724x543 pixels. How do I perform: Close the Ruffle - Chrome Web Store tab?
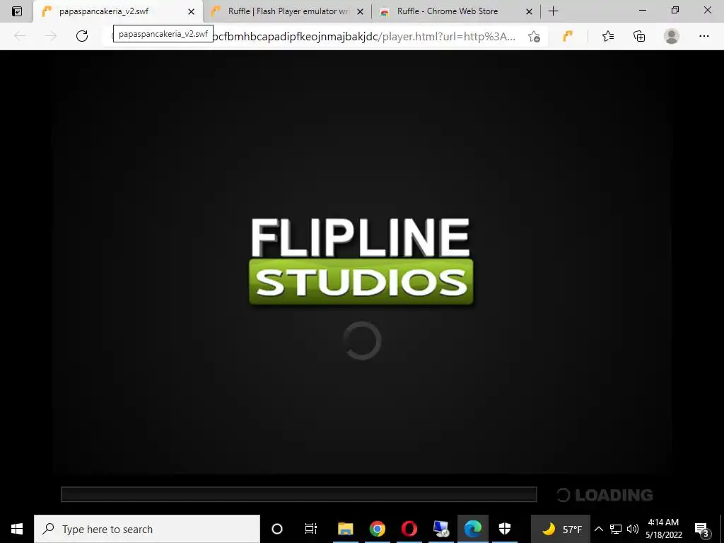click(x=529, y=11)
